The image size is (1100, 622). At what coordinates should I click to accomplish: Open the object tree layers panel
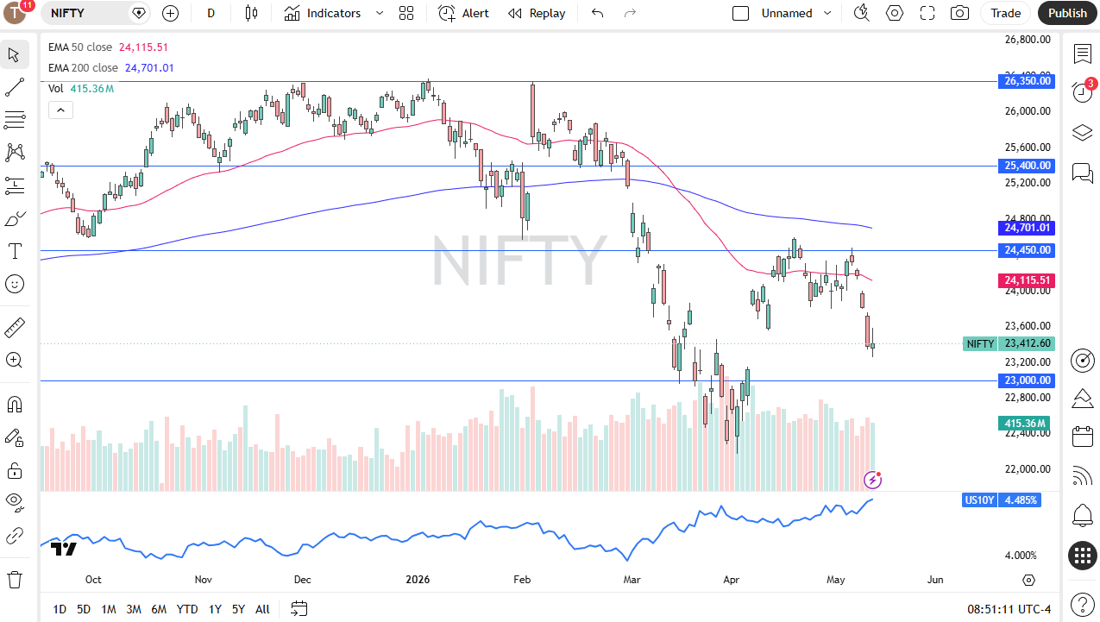(x=1082, y=132)
